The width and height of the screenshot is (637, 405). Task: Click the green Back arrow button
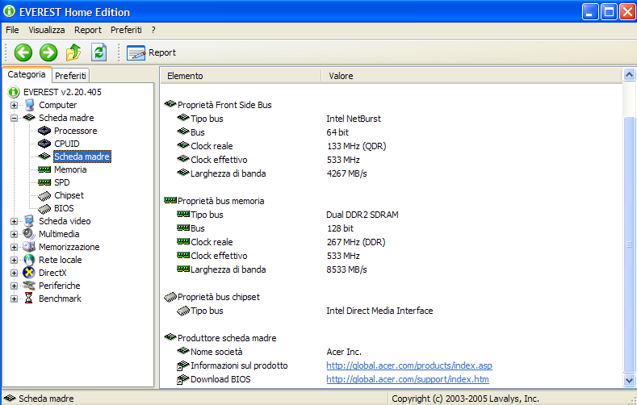pos(23,52)
